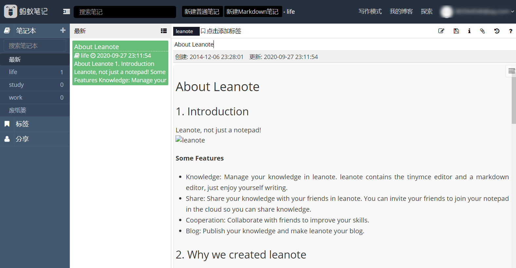Click the 搜索笔记 note search field

point(125,12)
